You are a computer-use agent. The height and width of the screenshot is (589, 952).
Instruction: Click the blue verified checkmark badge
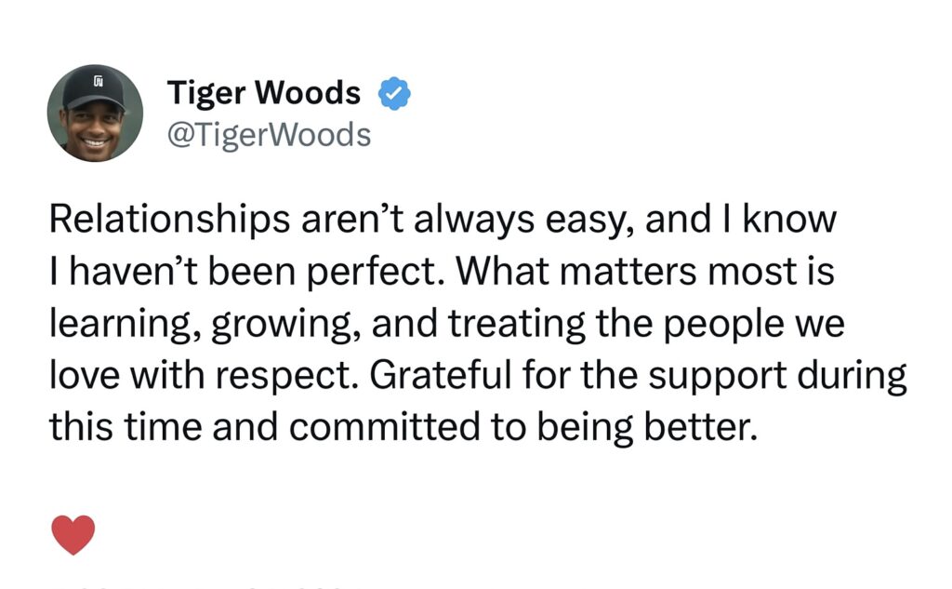394,93
